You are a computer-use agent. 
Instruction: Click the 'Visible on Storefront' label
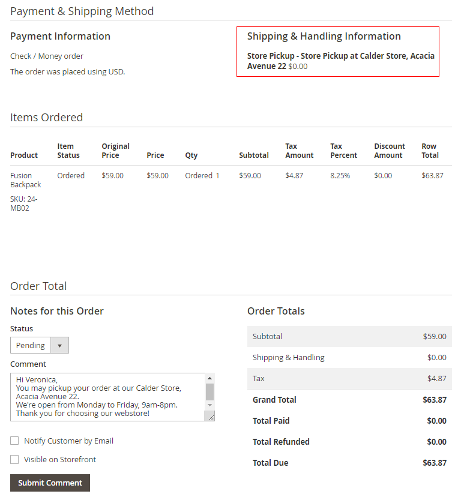click(60, 459)
